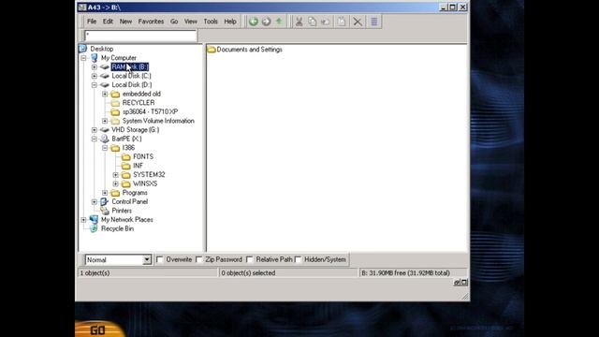Click the My Computer icon
The image size is (599, 337).
pyautogui.click(x=94, y=58)
